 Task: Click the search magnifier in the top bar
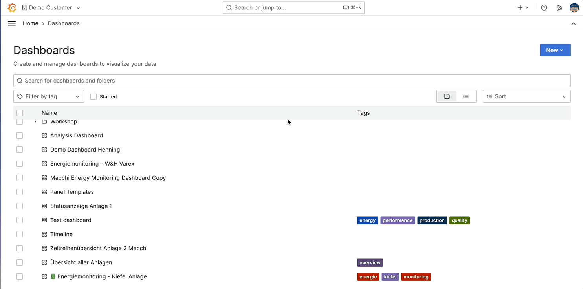tap(229, 7)
